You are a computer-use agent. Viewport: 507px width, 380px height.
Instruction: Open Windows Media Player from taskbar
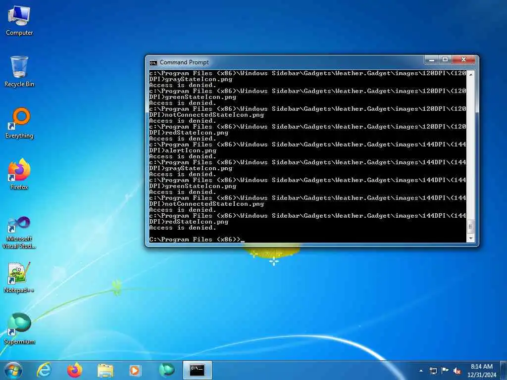click(x=135, y=370)
